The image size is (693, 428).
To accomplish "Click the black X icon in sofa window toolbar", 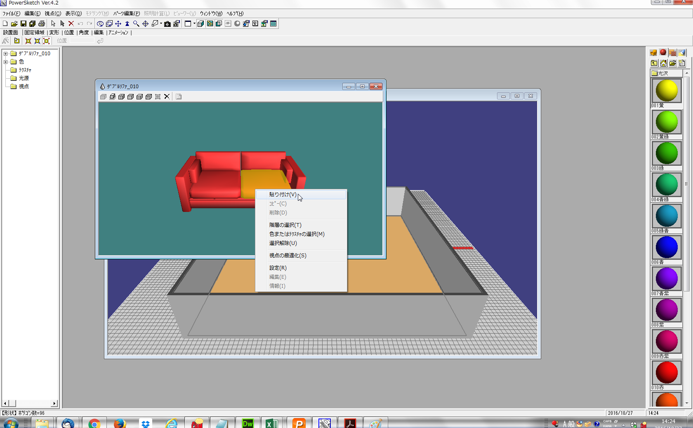I will (167, 96).
